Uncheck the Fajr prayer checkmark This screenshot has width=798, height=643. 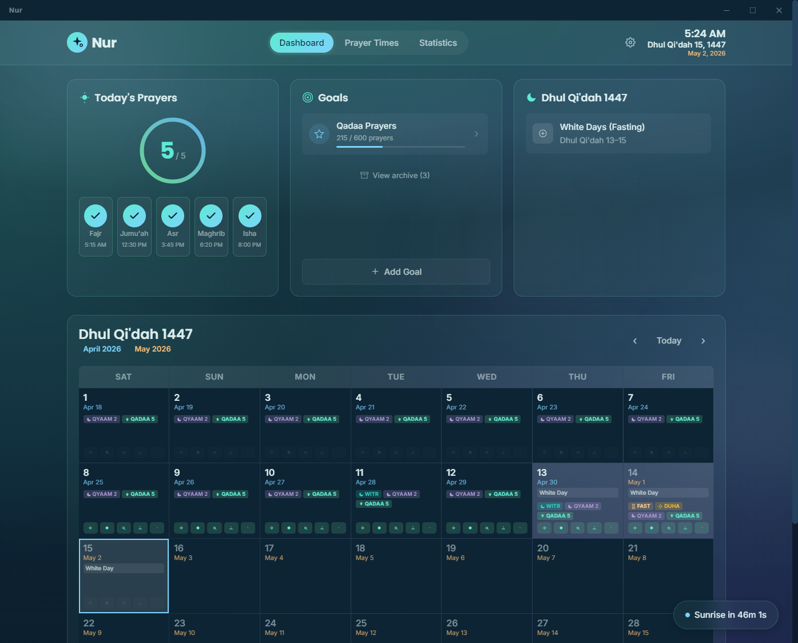point(96,216)
